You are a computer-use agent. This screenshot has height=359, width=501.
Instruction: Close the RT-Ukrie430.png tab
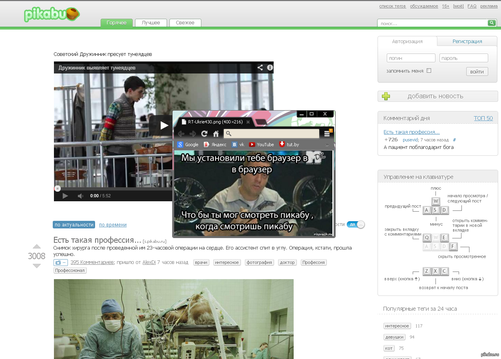pos(248,122)
